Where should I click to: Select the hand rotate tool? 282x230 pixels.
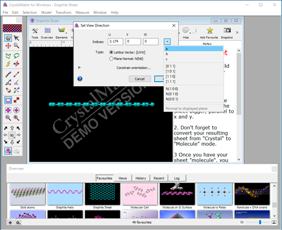pyautogui.click(x=8, y=38)
